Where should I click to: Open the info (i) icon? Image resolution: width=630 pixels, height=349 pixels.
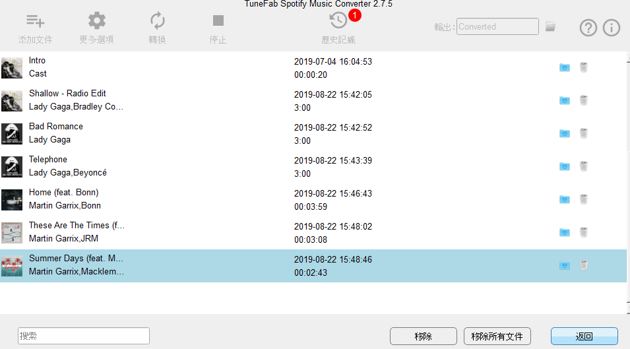[612, 28]
